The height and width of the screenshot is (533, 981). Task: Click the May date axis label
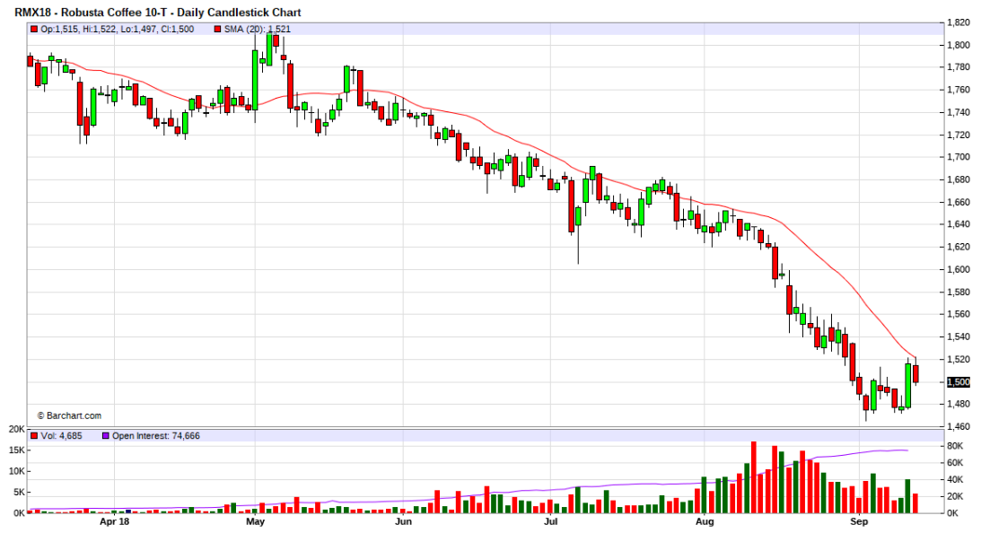pos(255,521)
